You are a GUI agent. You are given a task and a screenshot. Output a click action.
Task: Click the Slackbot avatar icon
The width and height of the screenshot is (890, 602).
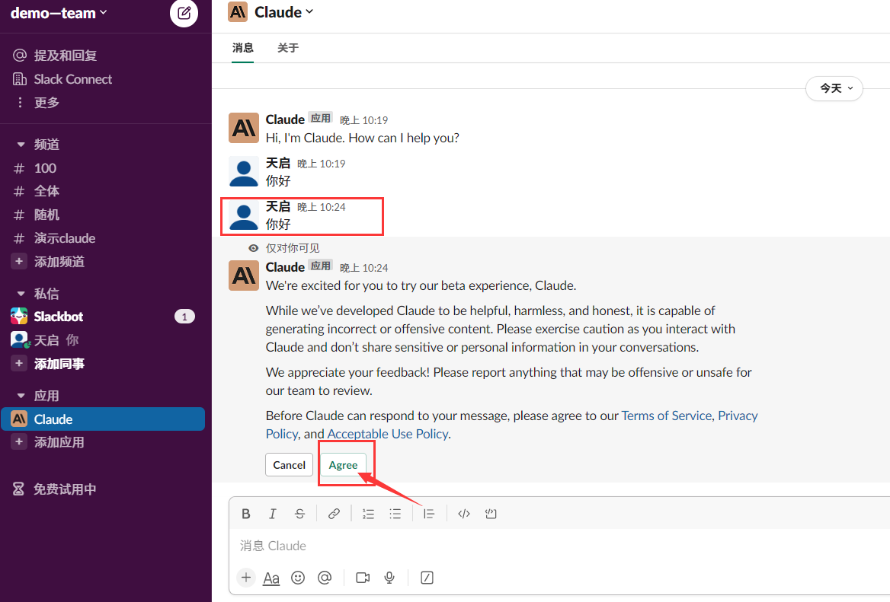click(19, 317)
